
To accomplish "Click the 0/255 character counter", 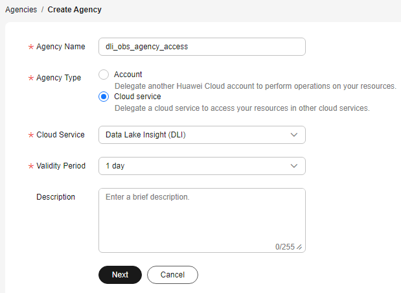I will 285,247.
